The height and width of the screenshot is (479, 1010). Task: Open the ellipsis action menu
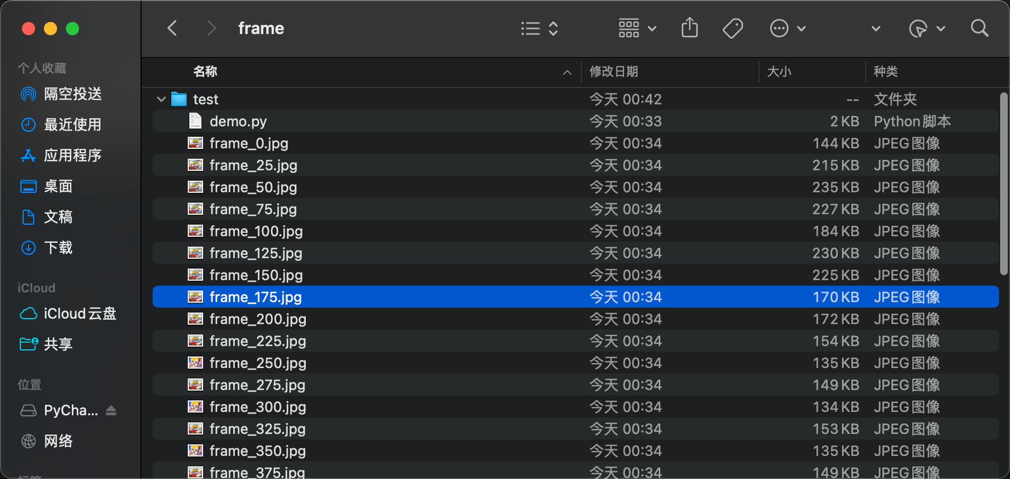788,29
